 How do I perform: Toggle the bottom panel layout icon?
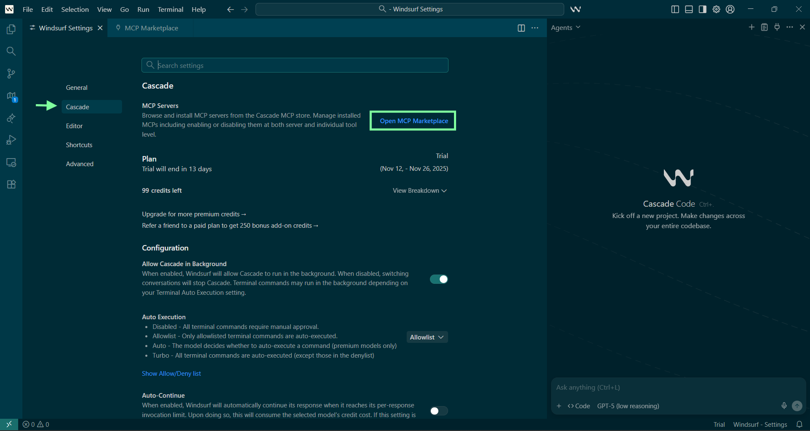(x=689, y=9)
